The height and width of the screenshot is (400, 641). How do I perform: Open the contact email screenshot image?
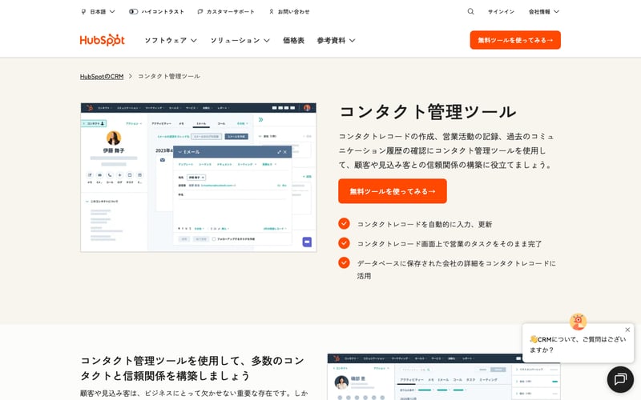pos(199,178)
